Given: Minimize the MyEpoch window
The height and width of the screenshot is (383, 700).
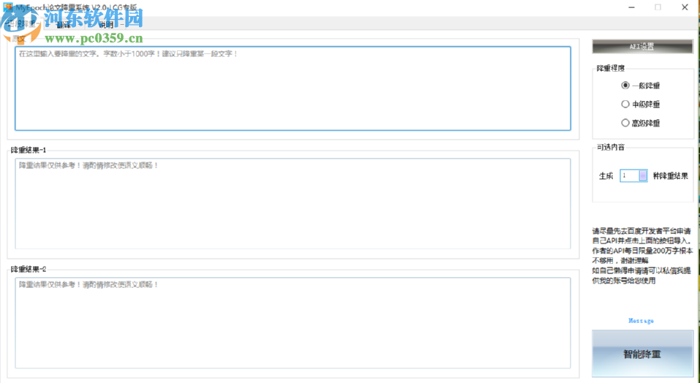Looking at the screenshot, I should click(631, 7).
